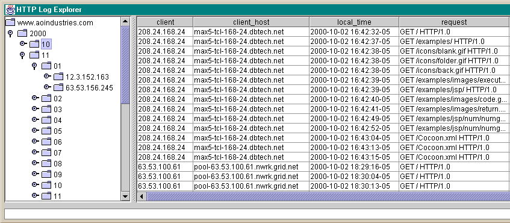510x223 pixels.
Task: Click folder icon of day 05
Action: (x=46, y=131)
